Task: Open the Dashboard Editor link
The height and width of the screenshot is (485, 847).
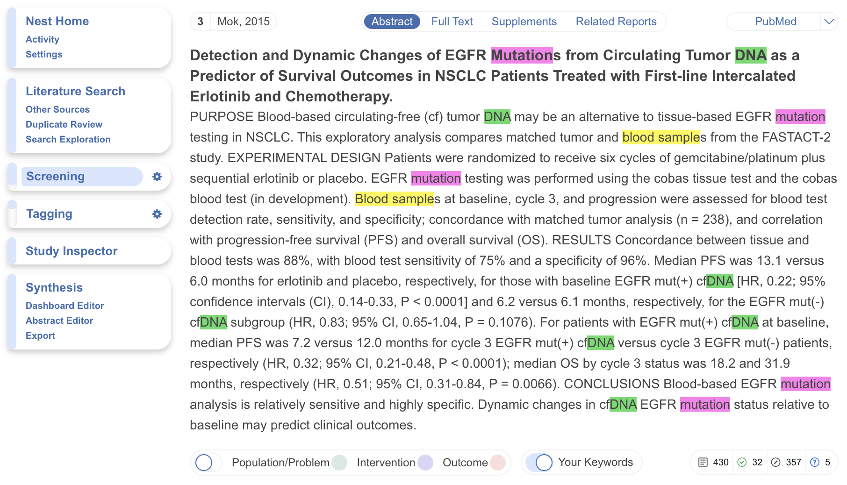Action: pyautogui.click(x=65, y=306)
